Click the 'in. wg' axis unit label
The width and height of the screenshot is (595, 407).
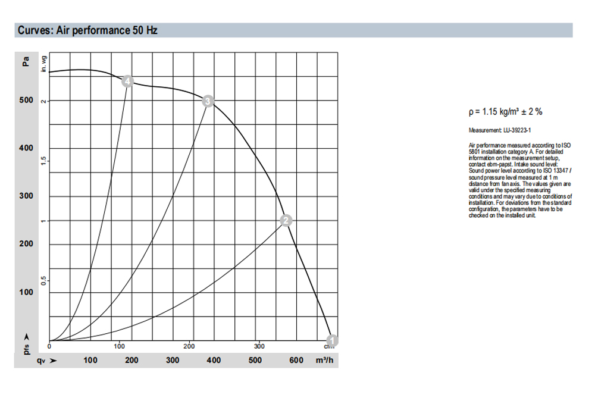click(x=44, y=64)
